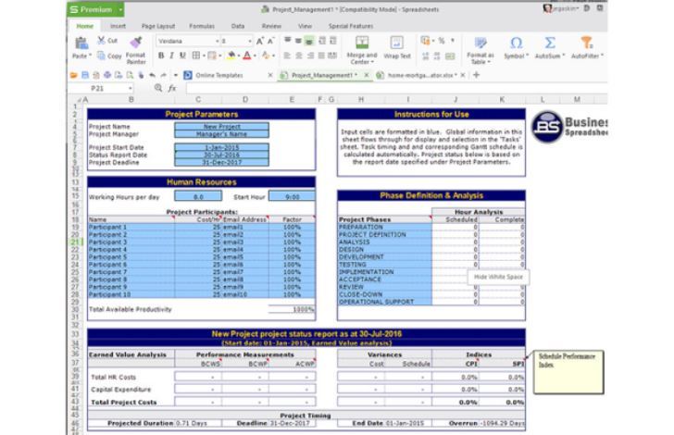Viewport: 674px width, 435px height.
Task: Switch to the home-mortgage document tab
Action: tap(421, 75)
